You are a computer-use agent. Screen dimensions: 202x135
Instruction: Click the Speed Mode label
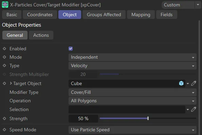23,130
